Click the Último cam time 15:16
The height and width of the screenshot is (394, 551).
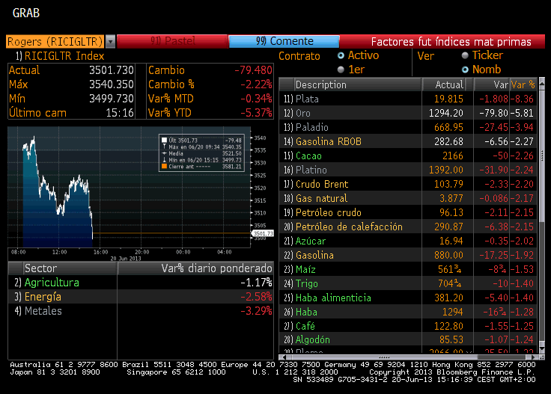click(120, 113)
